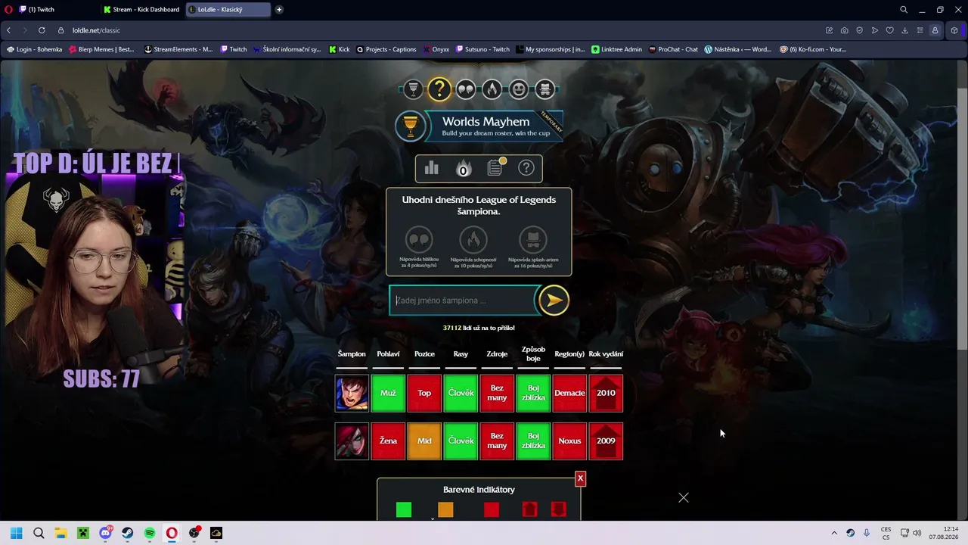This screenshot has width=968, height=545.
Task: Open Steam from the taskbar
Action: (x=127, y=533)
